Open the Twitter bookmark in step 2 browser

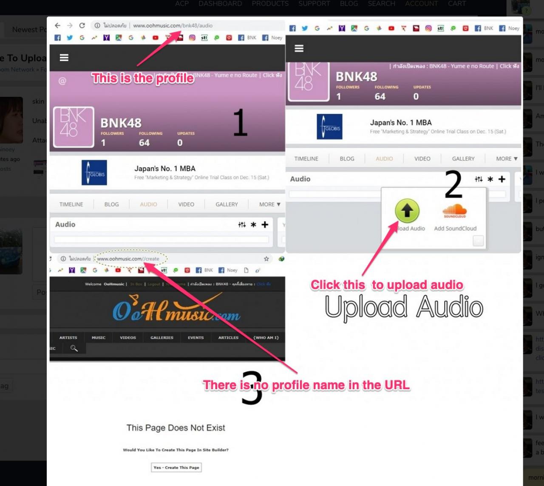pyautogui.click(x=305, y=28)
